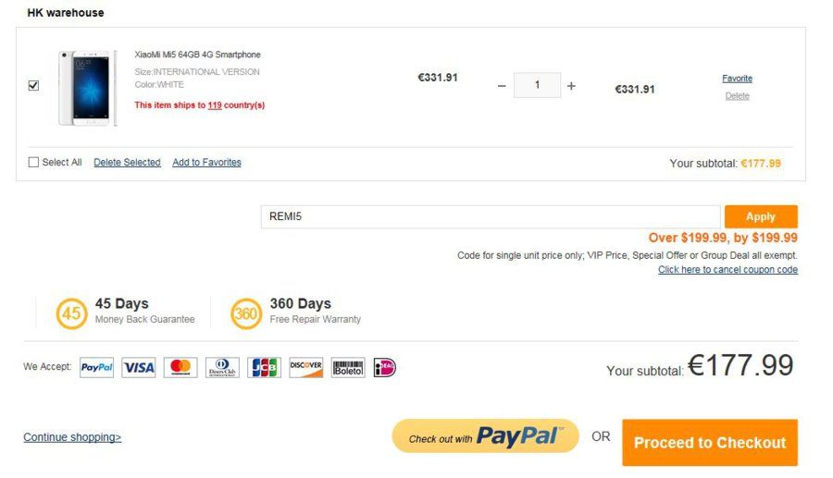Viewport: 833px width, 478px height.
Task: Click Proceed to Checkout
Action: [x=710, y=443]
